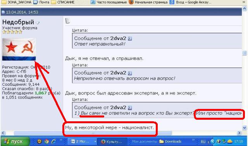Click the Soviet naval flag avatar

pyautogui.click(x=19, y=49)
